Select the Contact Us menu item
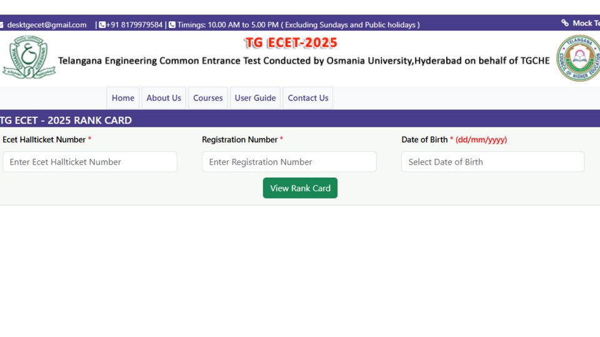This screenshot has width=600, height=337. tap(308, 98)
